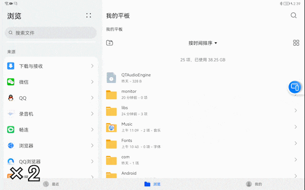Viewport: 305px width, 190px height.
Task: Expand the sort by time (按时间排序) dropdown
Action: click(x=202, y=43)
